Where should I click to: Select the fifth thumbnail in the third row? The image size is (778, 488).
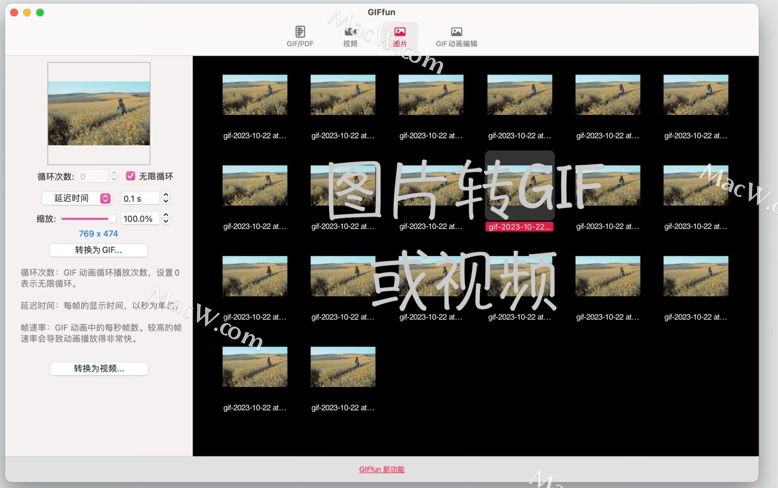pos(608,276)
